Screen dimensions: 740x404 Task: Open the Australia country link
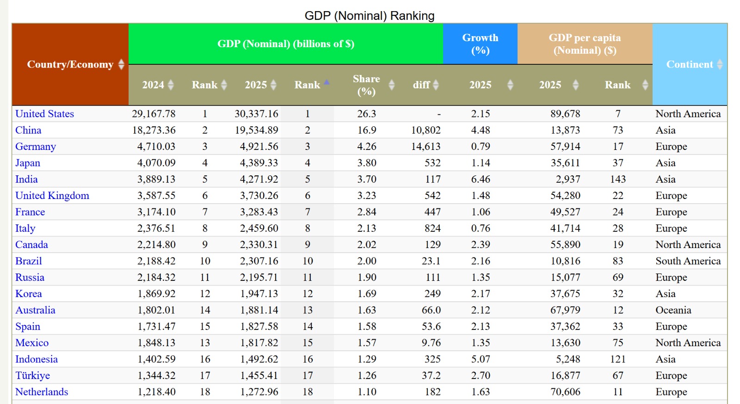35,310
